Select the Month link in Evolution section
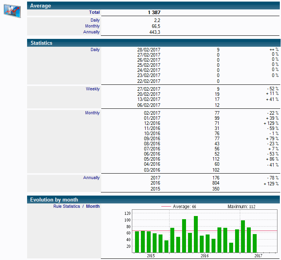Image resolution: width=281 pixels, height=260 pixels. [x=93, y=206]
